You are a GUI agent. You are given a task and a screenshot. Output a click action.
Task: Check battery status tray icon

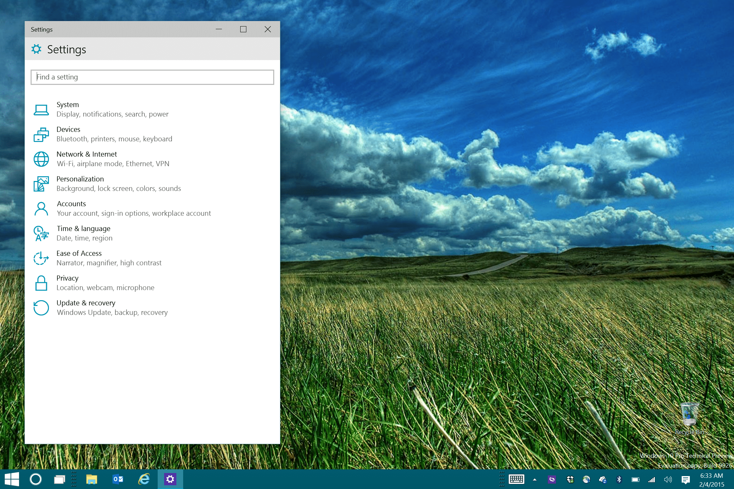(635, 479)
